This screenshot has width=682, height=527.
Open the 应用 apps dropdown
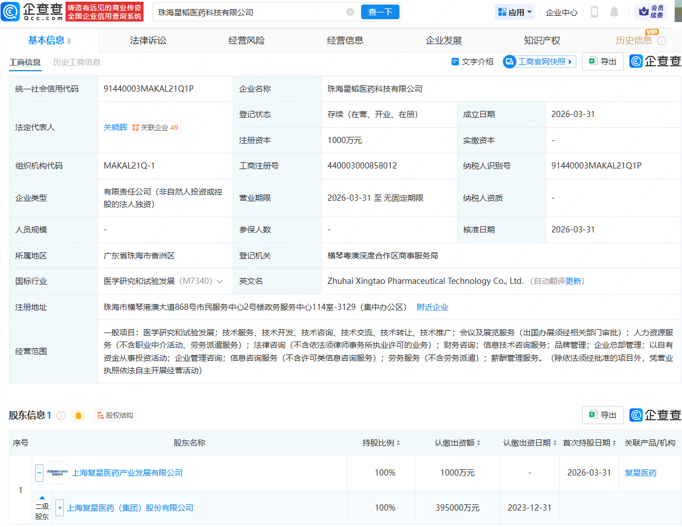514,11
